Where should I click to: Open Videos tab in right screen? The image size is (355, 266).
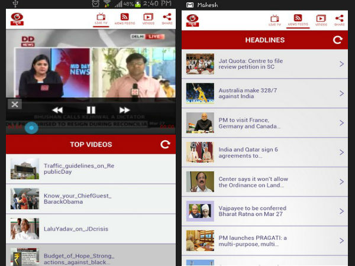click(321, 20)
